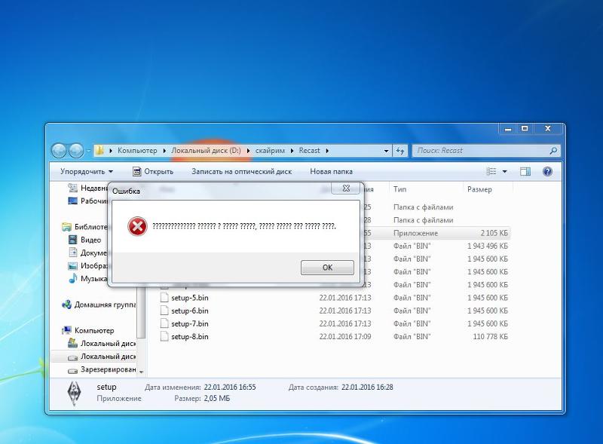Select Домашняя группа in navigation pane
Image resolution: width=603 pixels, height=444 pixels.
coord(104,305)
